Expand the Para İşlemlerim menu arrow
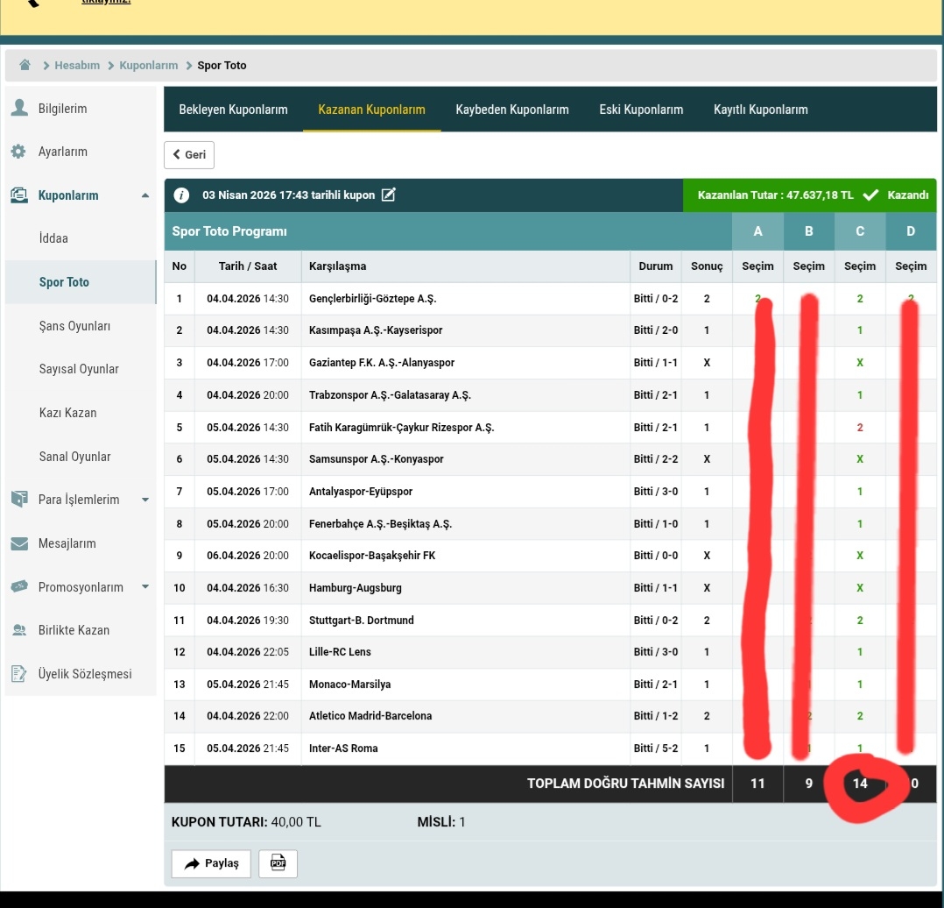 [144, 500]
